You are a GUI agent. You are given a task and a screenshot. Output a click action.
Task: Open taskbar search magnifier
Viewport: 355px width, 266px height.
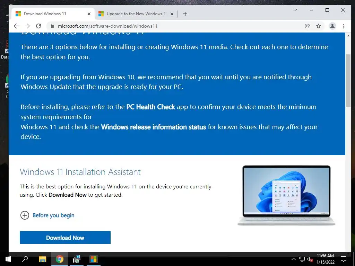[25, 259]
